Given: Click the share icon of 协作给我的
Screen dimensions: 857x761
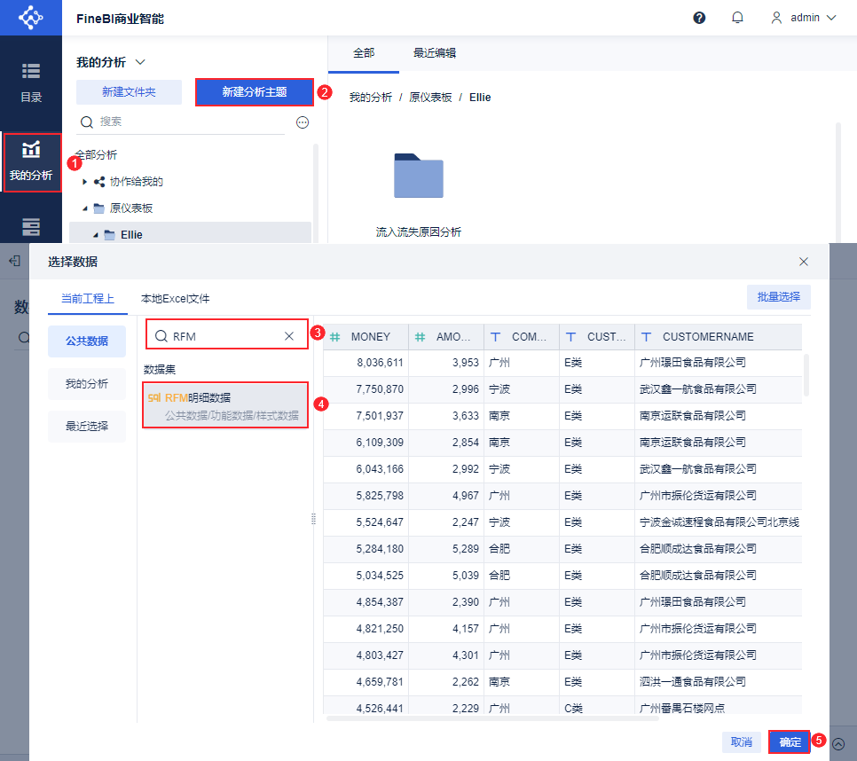Looking at the screenshot, I should 99,182.
